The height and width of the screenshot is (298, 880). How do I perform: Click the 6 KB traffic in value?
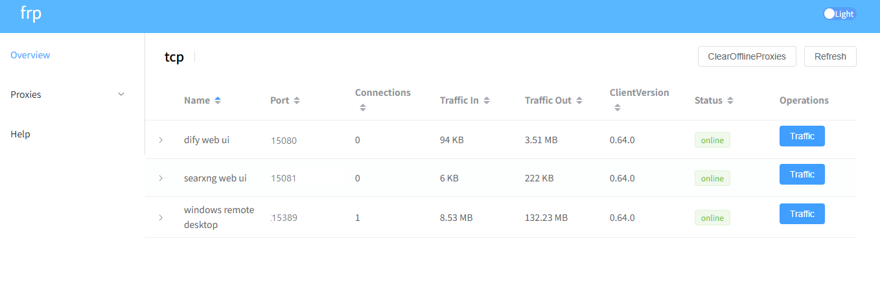tap(449, 178)
